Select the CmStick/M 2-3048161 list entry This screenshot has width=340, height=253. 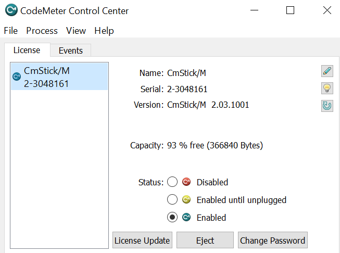click(x=59, y=77)
